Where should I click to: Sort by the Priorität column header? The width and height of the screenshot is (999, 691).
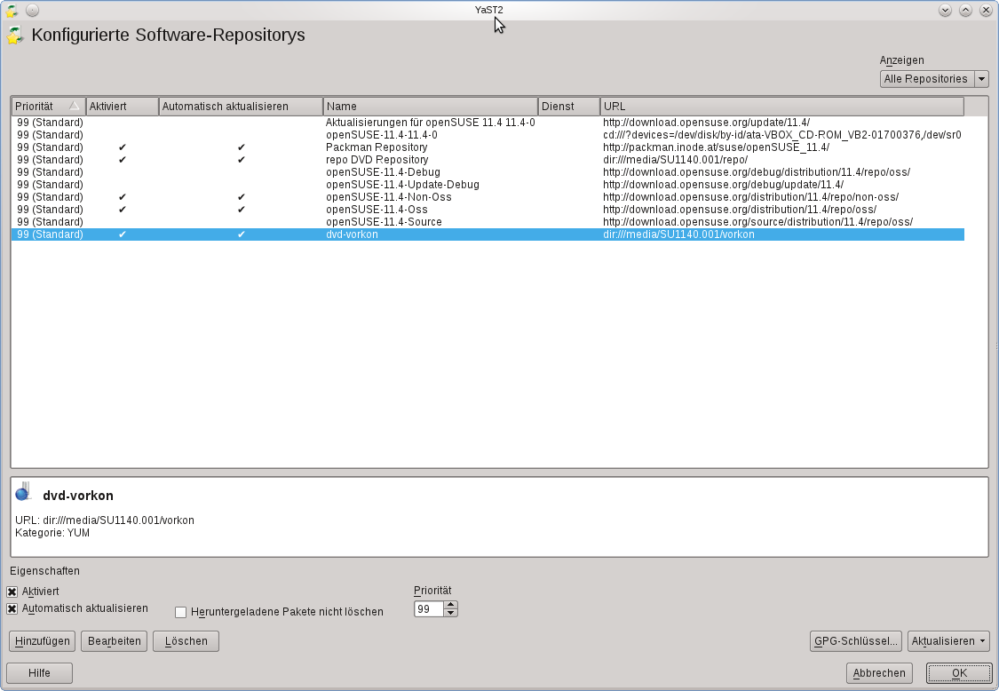[49, 107]
